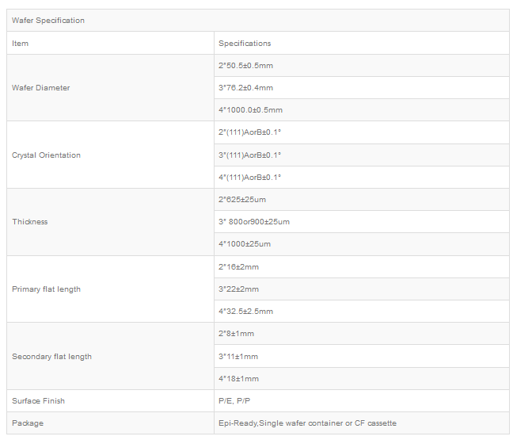Click the 4"1000.0±0.5mm diameter value

(250, 110)
